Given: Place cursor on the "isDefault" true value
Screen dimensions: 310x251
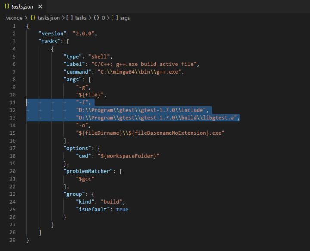Looking at the screenshot, I should coord(122,210).
